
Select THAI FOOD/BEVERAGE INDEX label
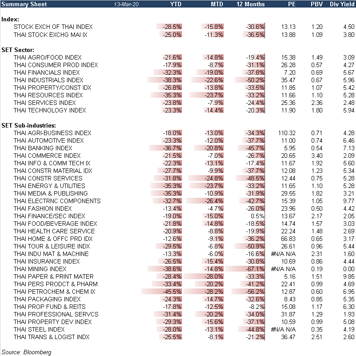tap(55, 224)
